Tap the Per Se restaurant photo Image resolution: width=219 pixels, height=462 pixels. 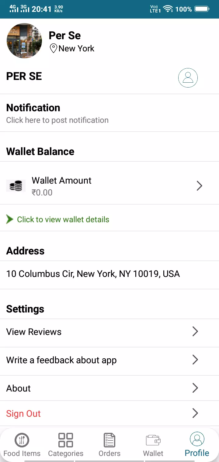coord(24,41)
